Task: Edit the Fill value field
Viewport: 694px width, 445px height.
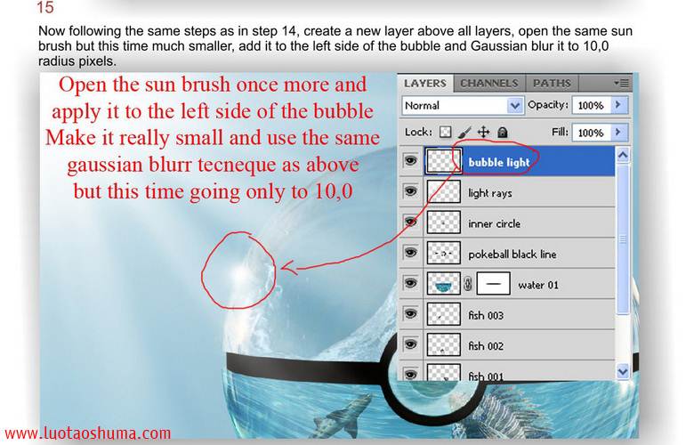Action: [591, 133]
